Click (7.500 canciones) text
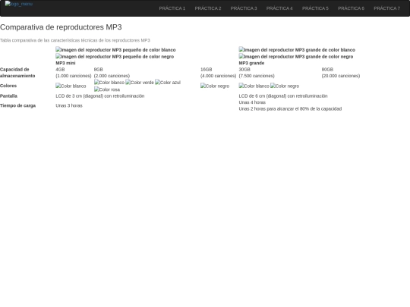The width and height of the screenshot is (410, 307). 257,76
